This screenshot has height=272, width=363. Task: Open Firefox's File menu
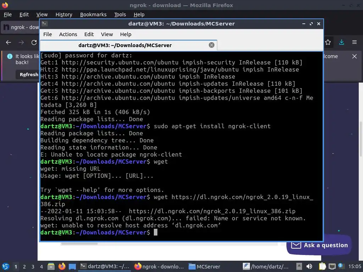pyautogui.click(x=8, y=15)
